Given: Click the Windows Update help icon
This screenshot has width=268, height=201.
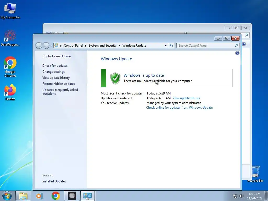Looking at the screenshot, I should click(x=237, y=53).
